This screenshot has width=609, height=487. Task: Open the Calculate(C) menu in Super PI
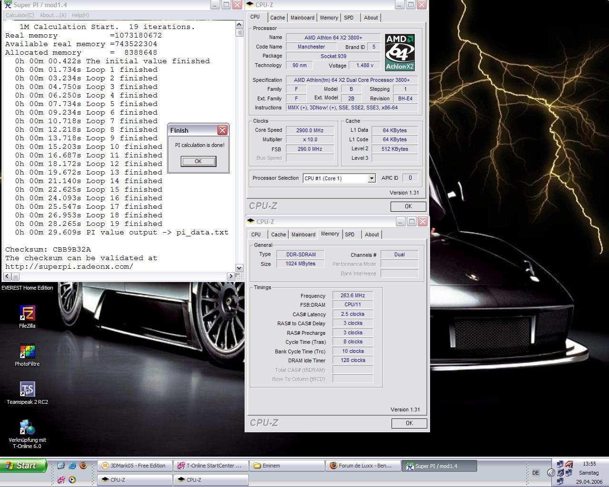tap(20, 15)
